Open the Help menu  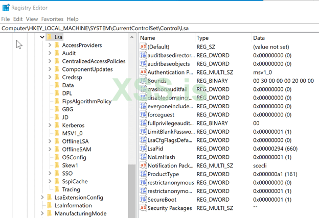pos(73,19)
